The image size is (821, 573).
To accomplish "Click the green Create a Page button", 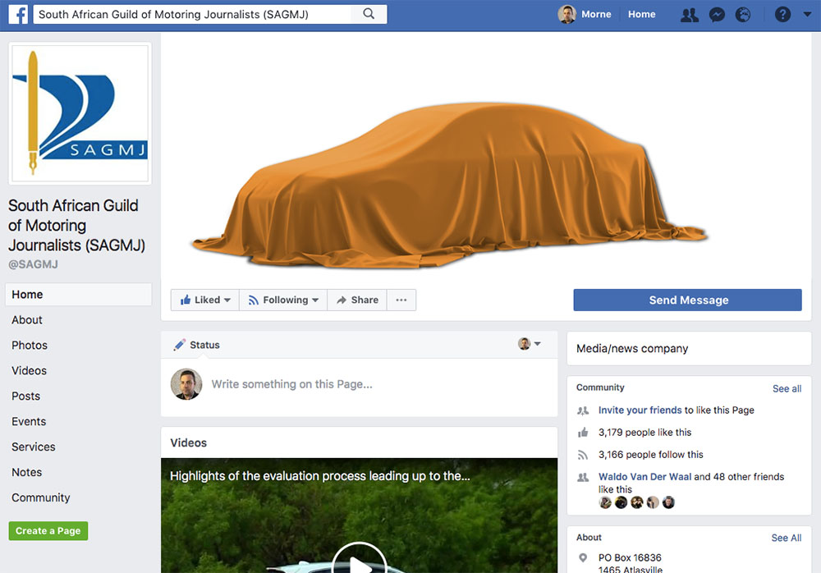I will (x=48, y=531).
